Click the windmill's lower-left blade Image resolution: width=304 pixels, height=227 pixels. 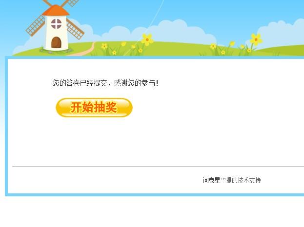pyautogui.click(x=36, y=26)
